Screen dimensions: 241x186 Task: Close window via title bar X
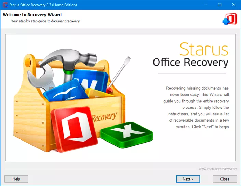[x=233, y=5]
